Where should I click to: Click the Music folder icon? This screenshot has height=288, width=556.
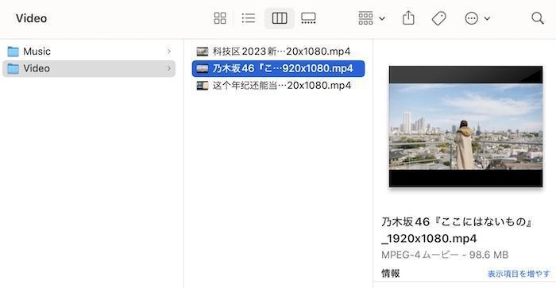pyautogui.click(x=14, y=52)
